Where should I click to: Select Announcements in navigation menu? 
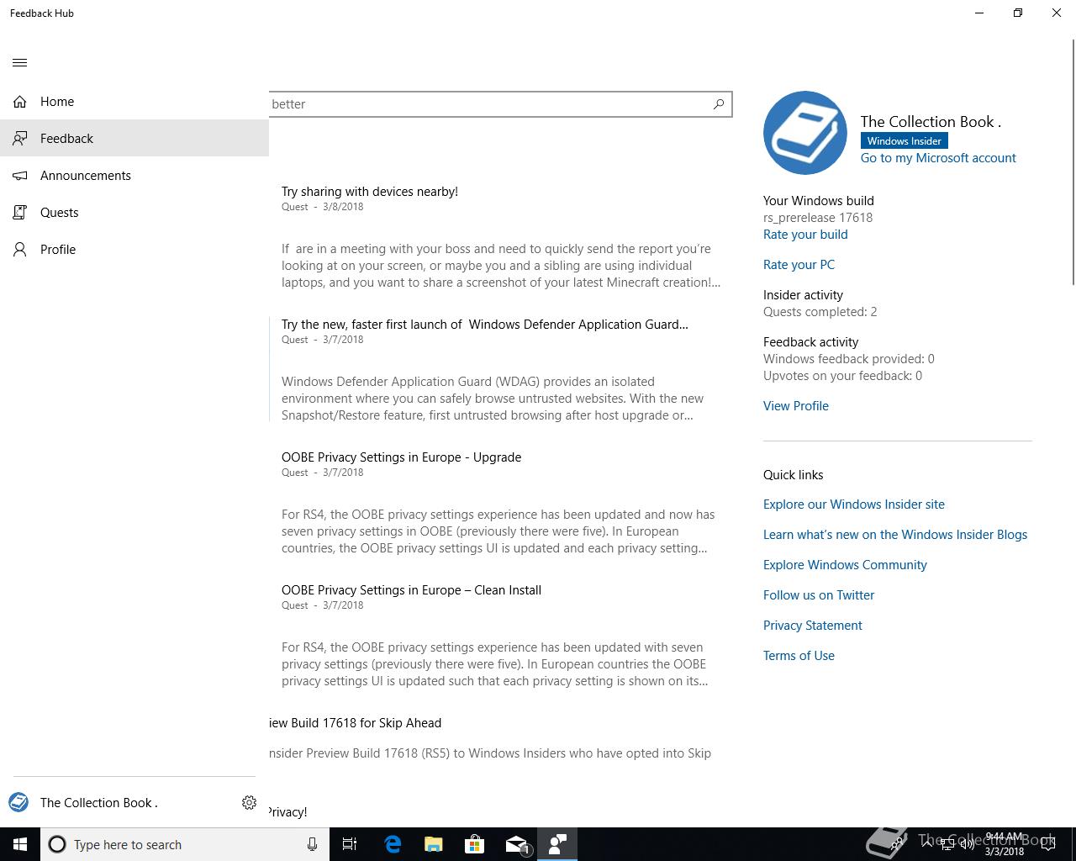(x=134, y=176)
